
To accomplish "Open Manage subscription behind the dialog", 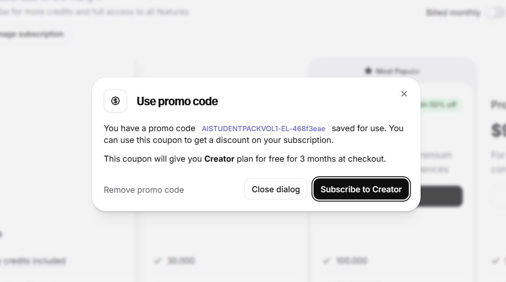I will point(33,34).
